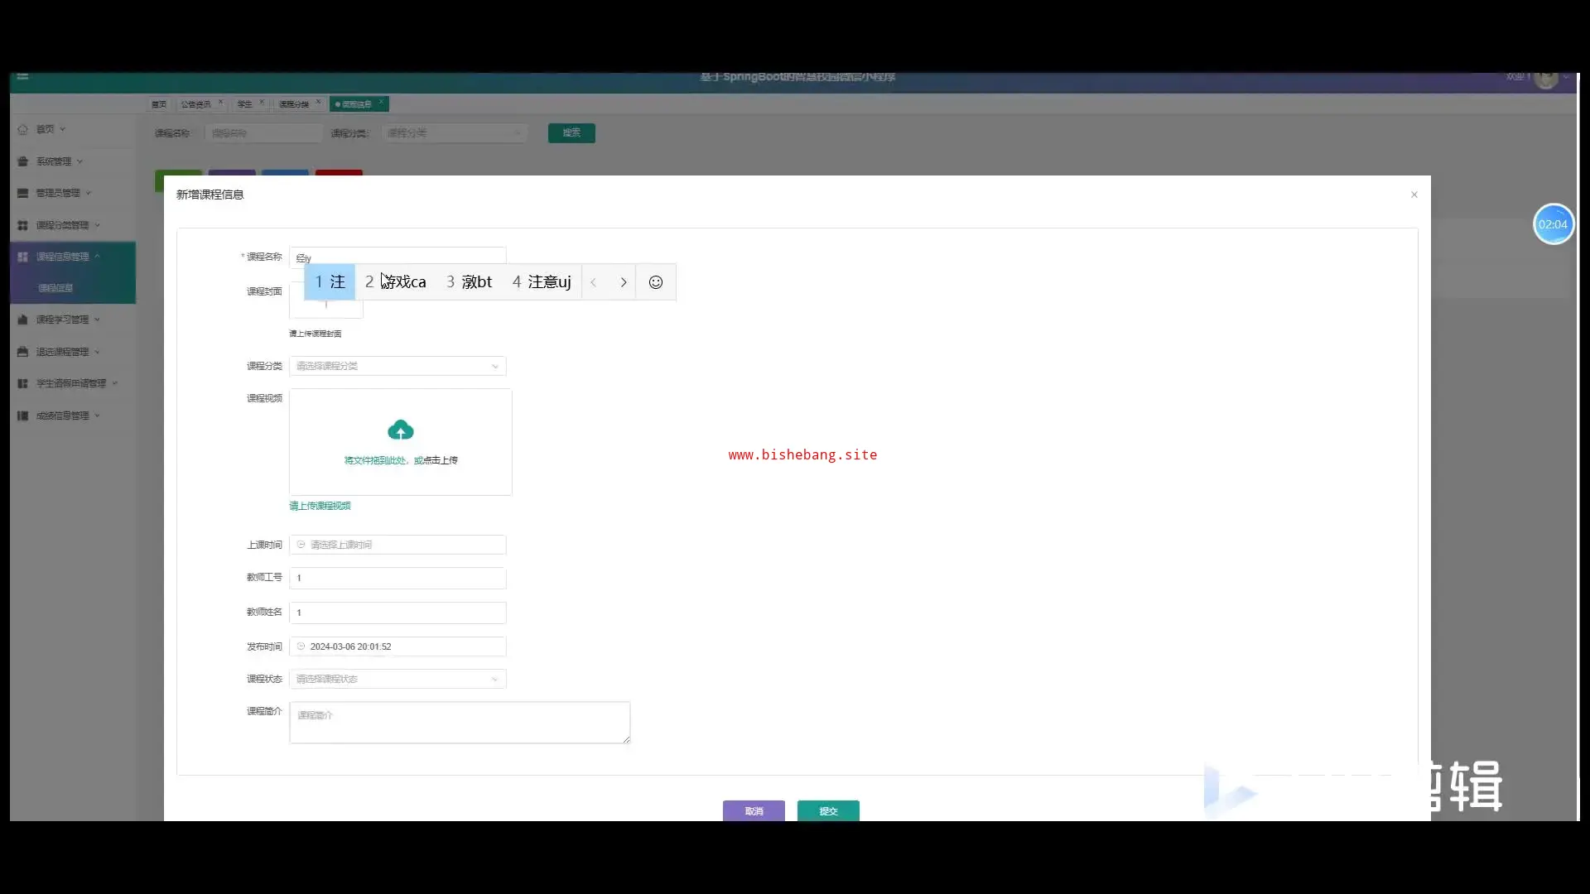Viewport: 1590px width, 894px height.
Task: Click the 提交 submit button
Action: point(828,811)
